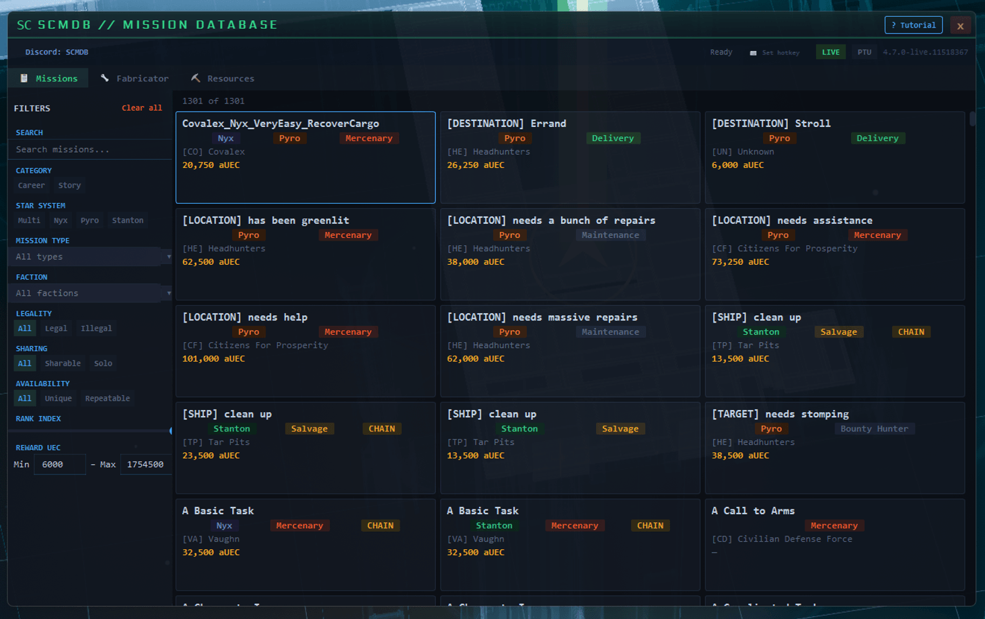Click Clear all filters link
This screenshot has height=619, width=985.
(141, 108)
